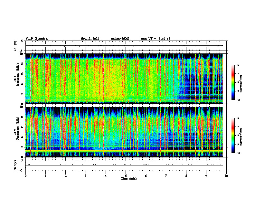Click ch.2 frequency axis tick "2"
The height and width of the screenshot is (197, 255).
pos(23,147)
